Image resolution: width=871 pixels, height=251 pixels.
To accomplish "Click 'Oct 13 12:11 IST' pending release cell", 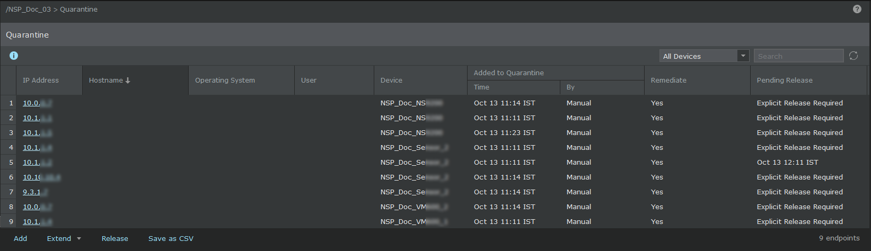I will [787, 163].
